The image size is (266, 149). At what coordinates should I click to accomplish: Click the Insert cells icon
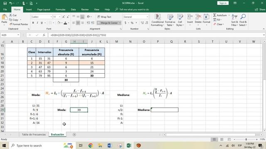pos(190,17)
